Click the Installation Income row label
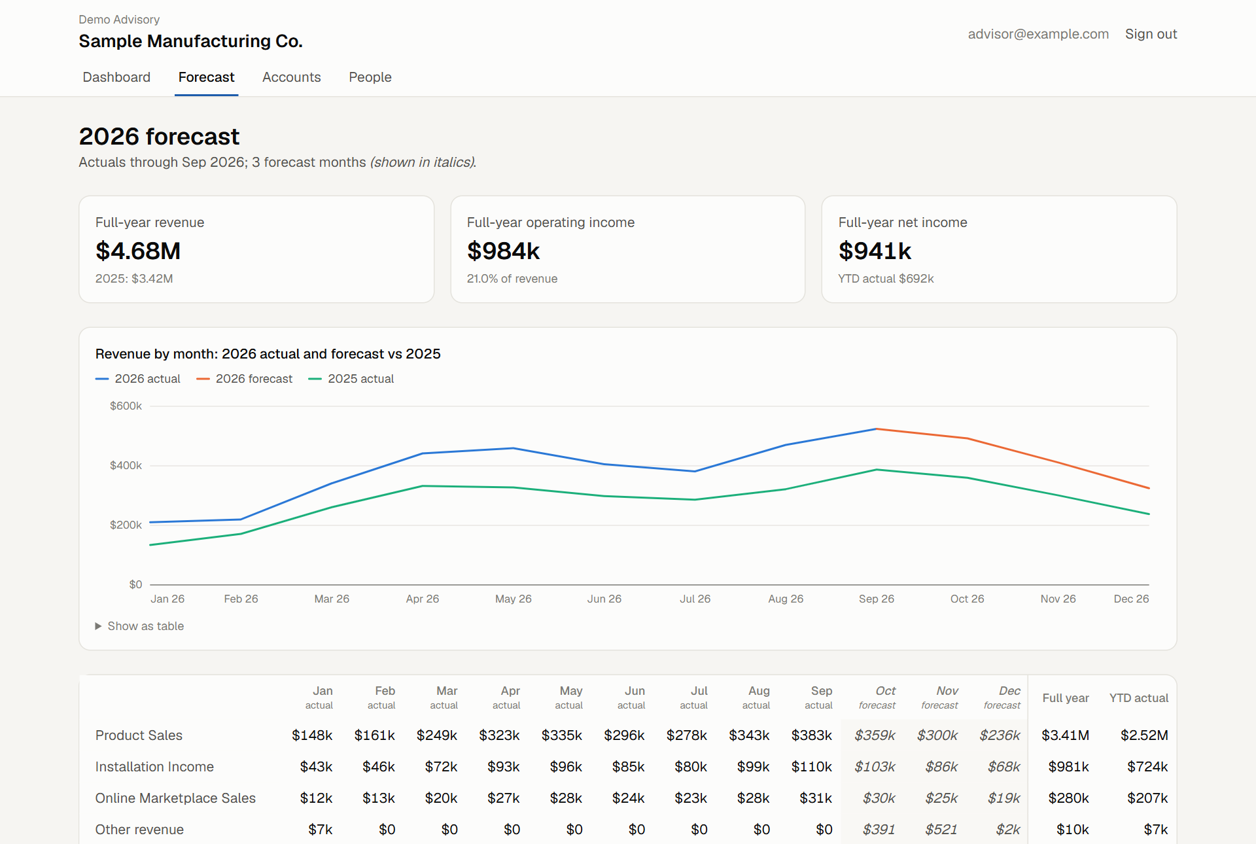 (x=154, y=767)
